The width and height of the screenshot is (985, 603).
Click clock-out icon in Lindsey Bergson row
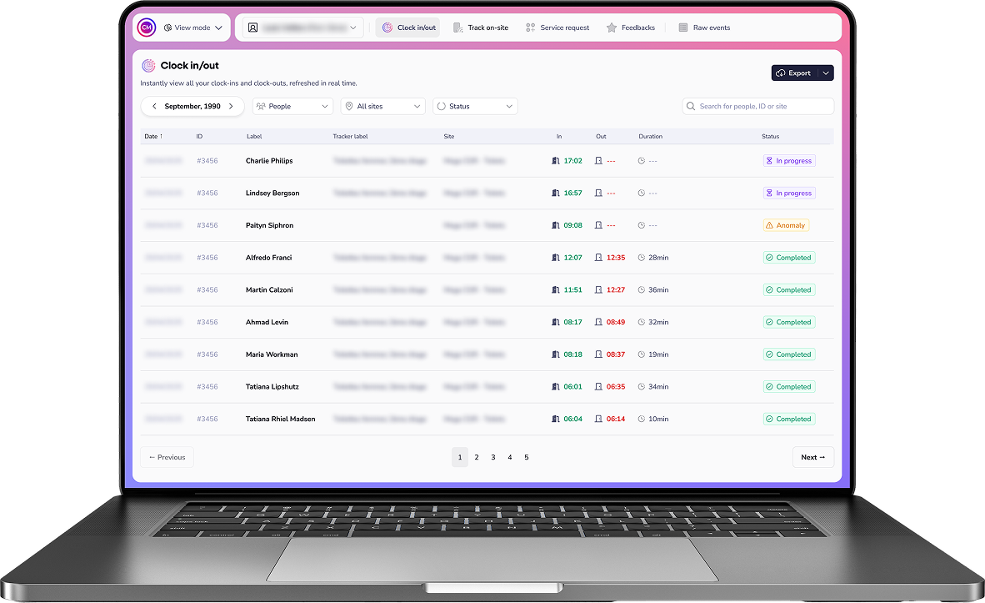(598, 193)
